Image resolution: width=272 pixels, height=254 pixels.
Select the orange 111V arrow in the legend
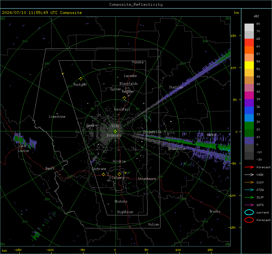[x=249, y=182]
